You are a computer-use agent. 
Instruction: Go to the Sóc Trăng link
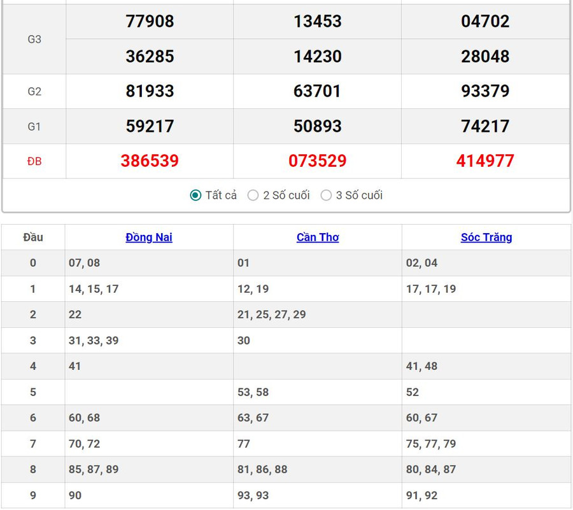coord(486,237)
